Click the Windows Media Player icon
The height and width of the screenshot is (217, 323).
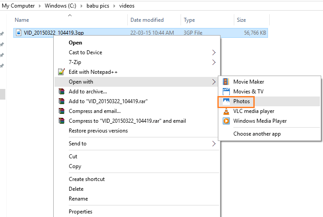(x=226, y=121)
